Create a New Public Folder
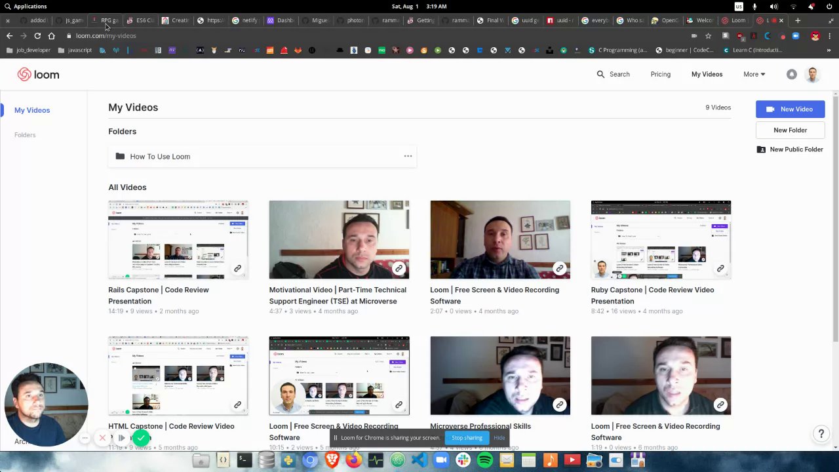 (x=790, y=149)
